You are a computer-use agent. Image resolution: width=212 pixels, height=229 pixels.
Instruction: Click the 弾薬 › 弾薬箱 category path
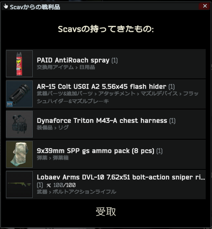coord(52,158)
